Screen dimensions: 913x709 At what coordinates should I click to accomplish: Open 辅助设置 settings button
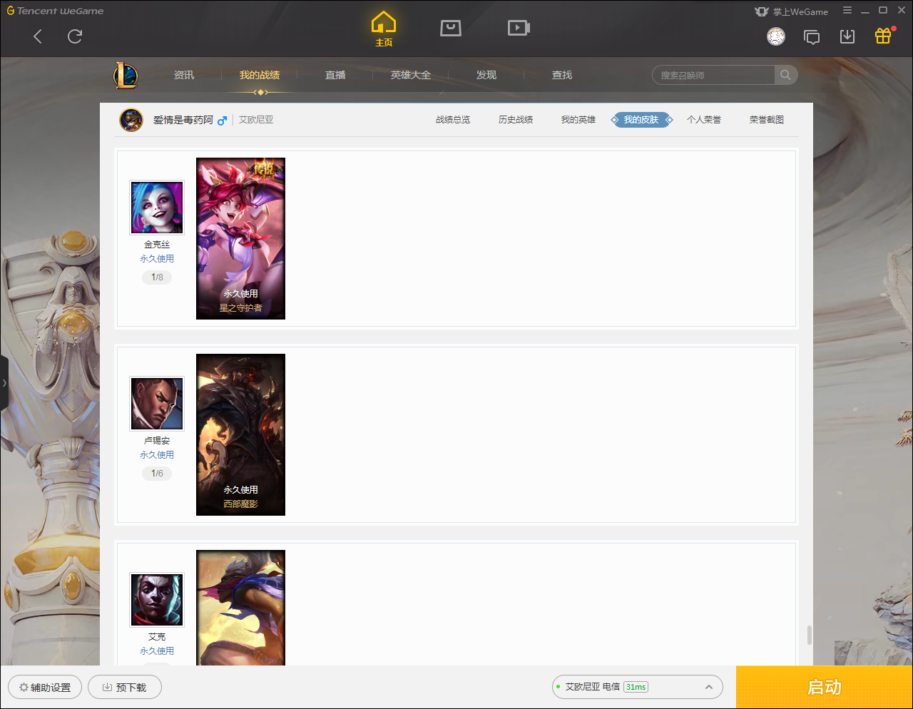tap(45, 687)
